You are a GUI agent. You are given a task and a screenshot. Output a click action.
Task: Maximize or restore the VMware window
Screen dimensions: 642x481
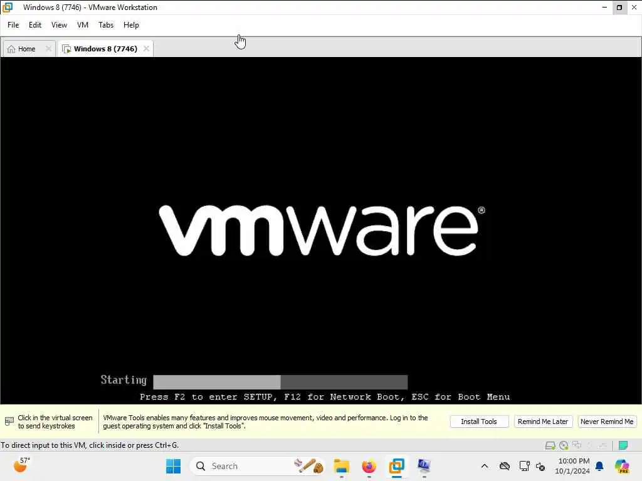(x=619, y=8)
